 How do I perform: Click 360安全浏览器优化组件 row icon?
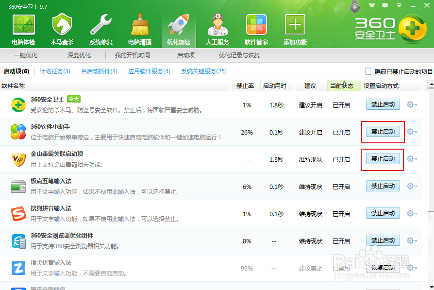(x=18, y=241)
